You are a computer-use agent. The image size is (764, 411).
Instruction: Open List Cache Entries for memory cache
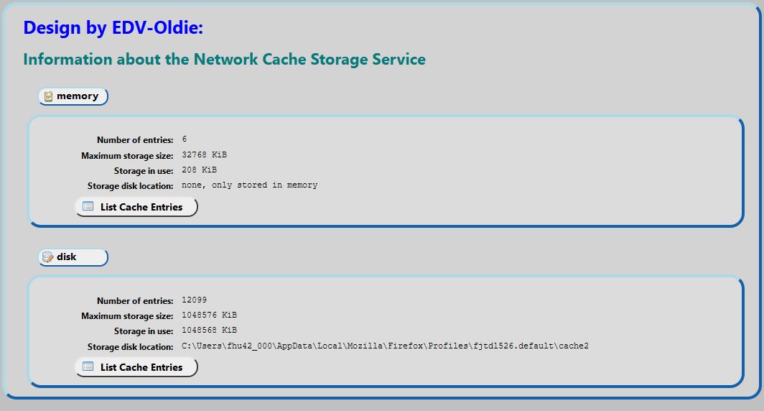pyautogui.click(x=136, y=207)
